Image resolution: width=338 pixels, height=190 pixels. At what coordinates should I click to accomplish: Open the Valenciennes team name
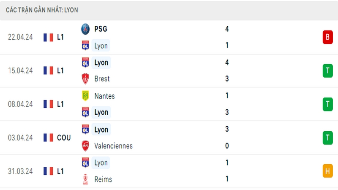(x=113, y=146)
